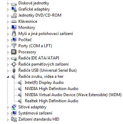Click the Počítač computer icon
Image resolution: width=123 pixels, height=124 pixels.
[x=14, y=40]
